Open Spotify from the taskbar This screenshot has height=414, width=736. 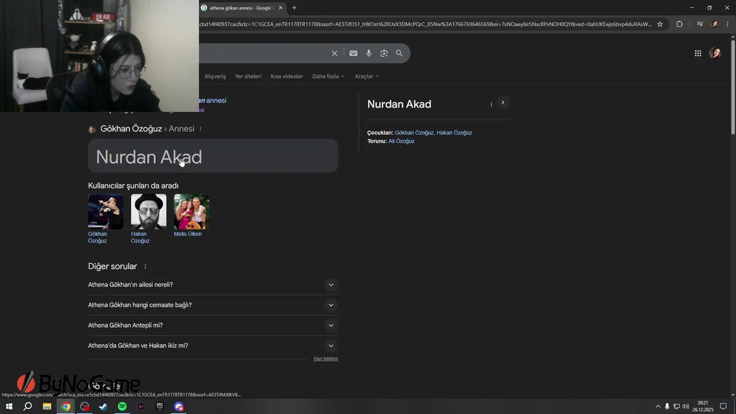pyautogui.click(x=122, y=407)
